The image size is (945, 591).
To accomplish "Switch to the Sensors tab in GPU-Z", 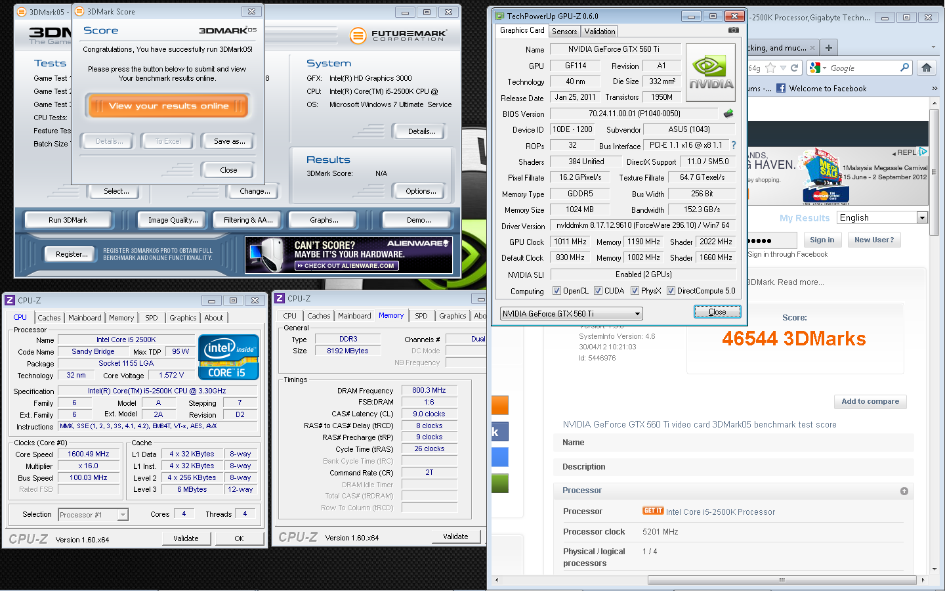I will (564, 32).
